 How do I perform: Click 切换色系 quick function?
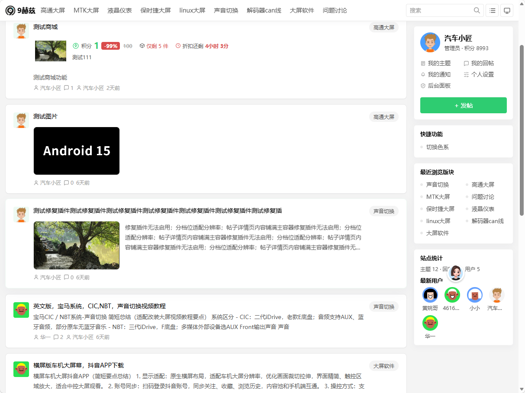tap(438, 147)
